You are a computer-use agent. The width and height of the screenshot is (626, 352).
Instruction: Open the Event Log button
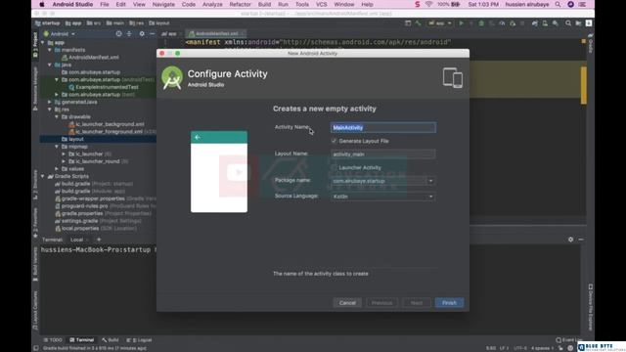[x=569, y=340]
